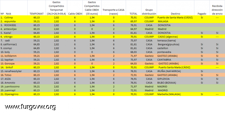
Task: Select the nick cell '18. Amoroto'
Action: coord(8,83)
